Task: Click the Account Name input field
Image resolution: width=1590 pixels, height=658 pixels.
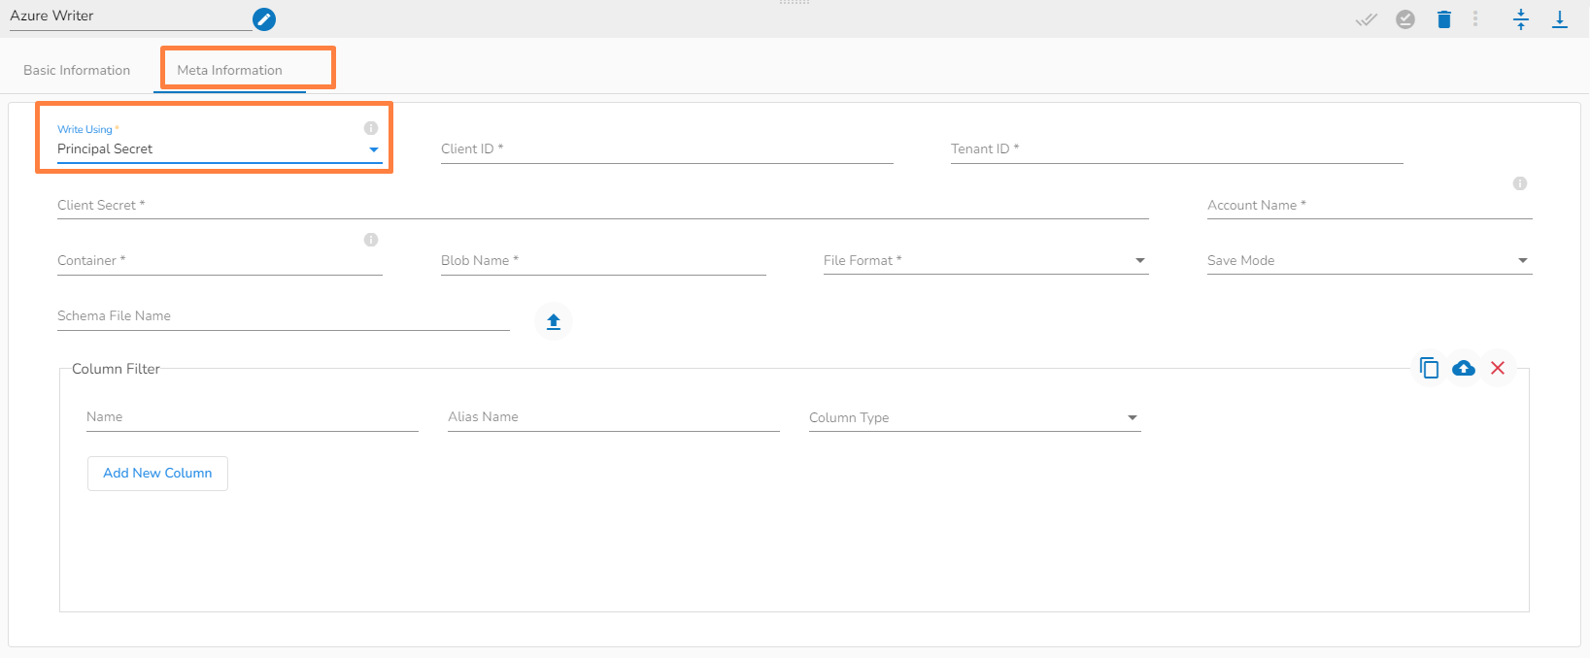Action: 1370,205
